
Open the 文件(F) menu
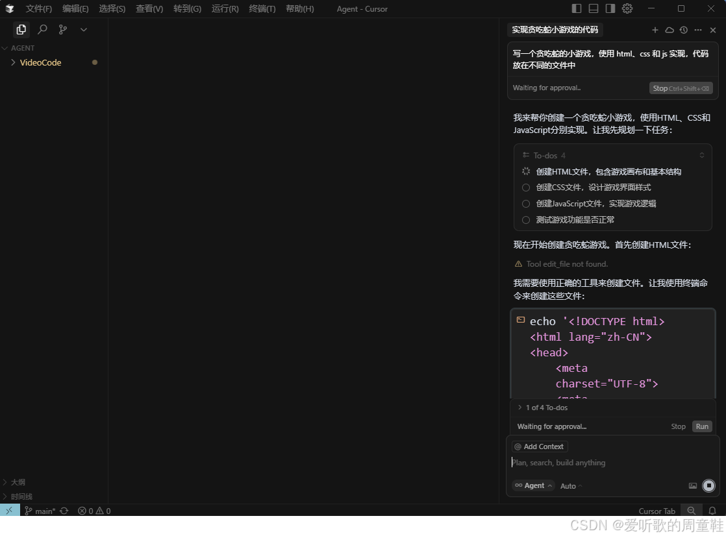[39, 9]
